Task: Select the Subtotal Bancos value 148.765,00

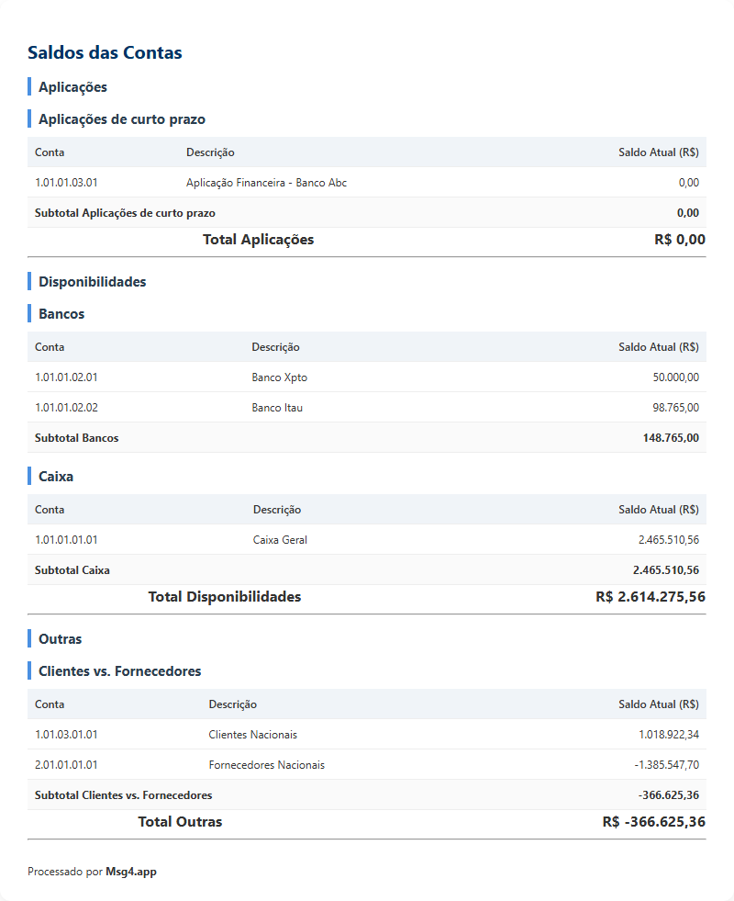Action: click(671, 438)
